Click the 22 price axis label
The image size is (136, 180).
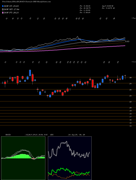130,102
